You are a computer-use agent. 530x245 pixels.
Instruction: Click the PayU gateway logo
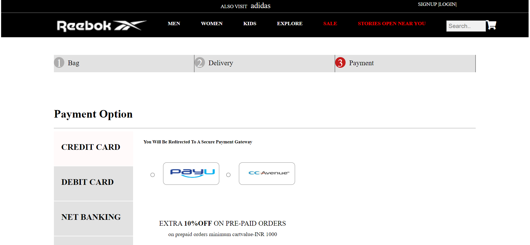191,174
